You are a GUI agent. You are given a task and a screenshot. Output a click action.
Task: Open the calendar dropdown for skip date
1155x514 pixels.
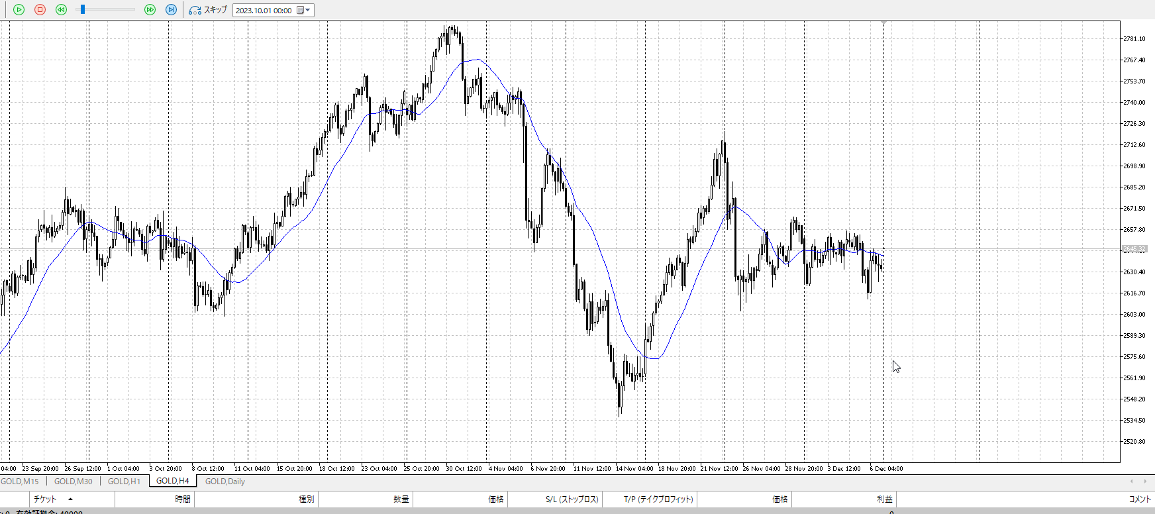coord(304,10)
